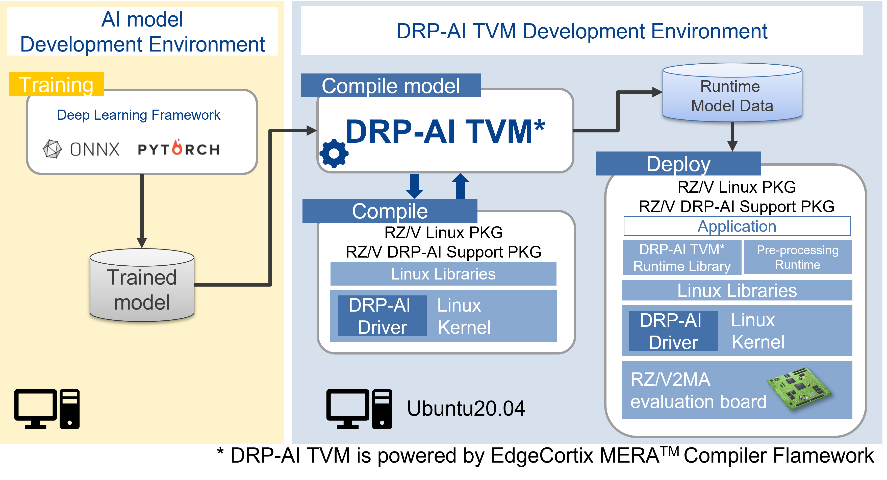Image resolution: width=887 pixels, height=480 pixels.
Task: Select the Training label
Action: (56, 84)
